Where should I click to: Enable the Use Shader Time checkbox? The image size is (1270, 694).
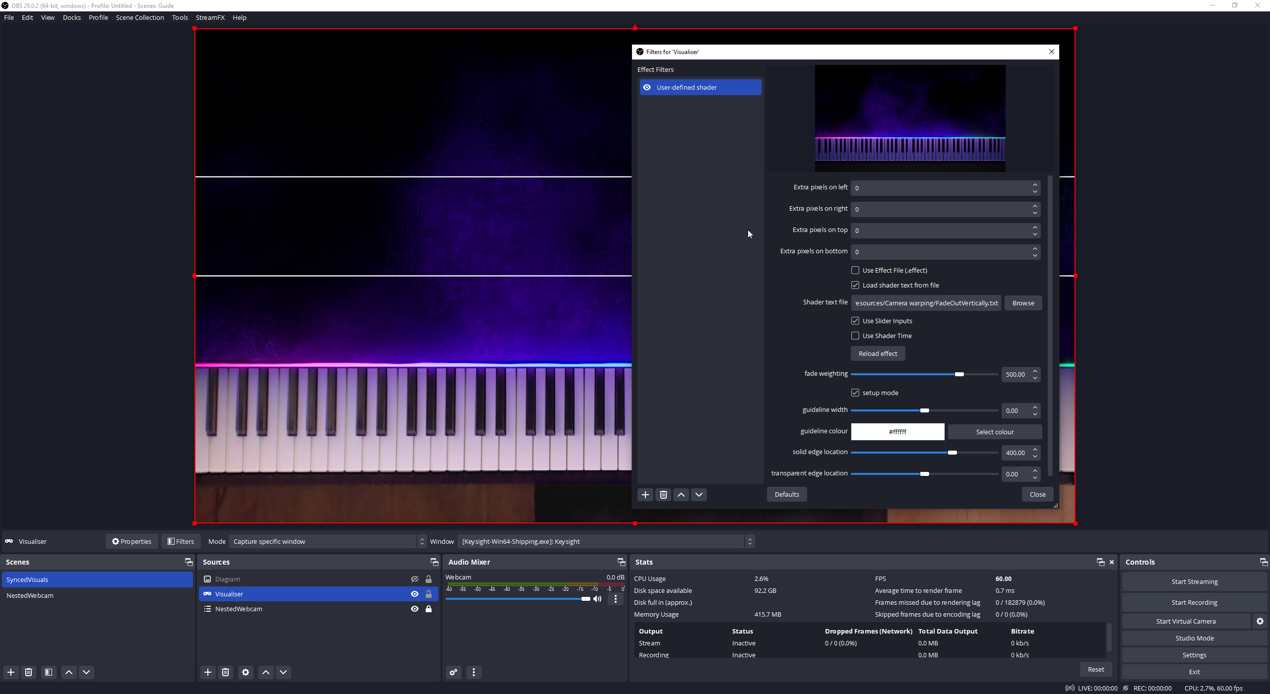(x=855, y=336)
